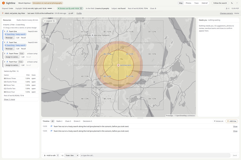Switch to the Photos tab
Screen dimensions: 241x160
coord(188,3)
